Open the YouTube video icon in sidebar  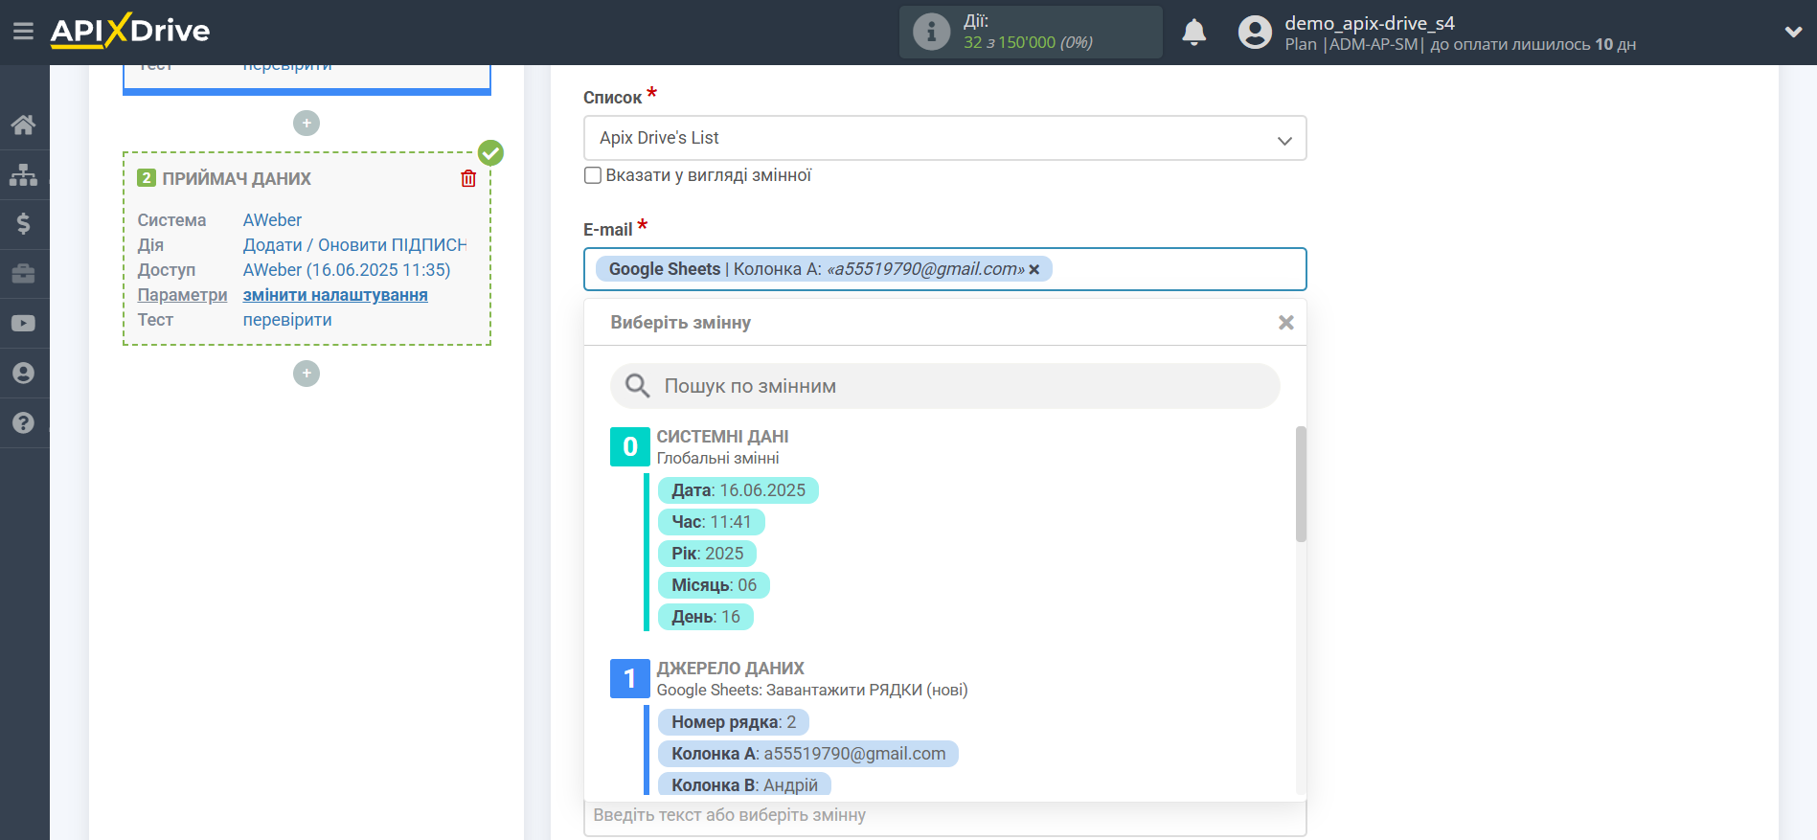coord(24,324)
